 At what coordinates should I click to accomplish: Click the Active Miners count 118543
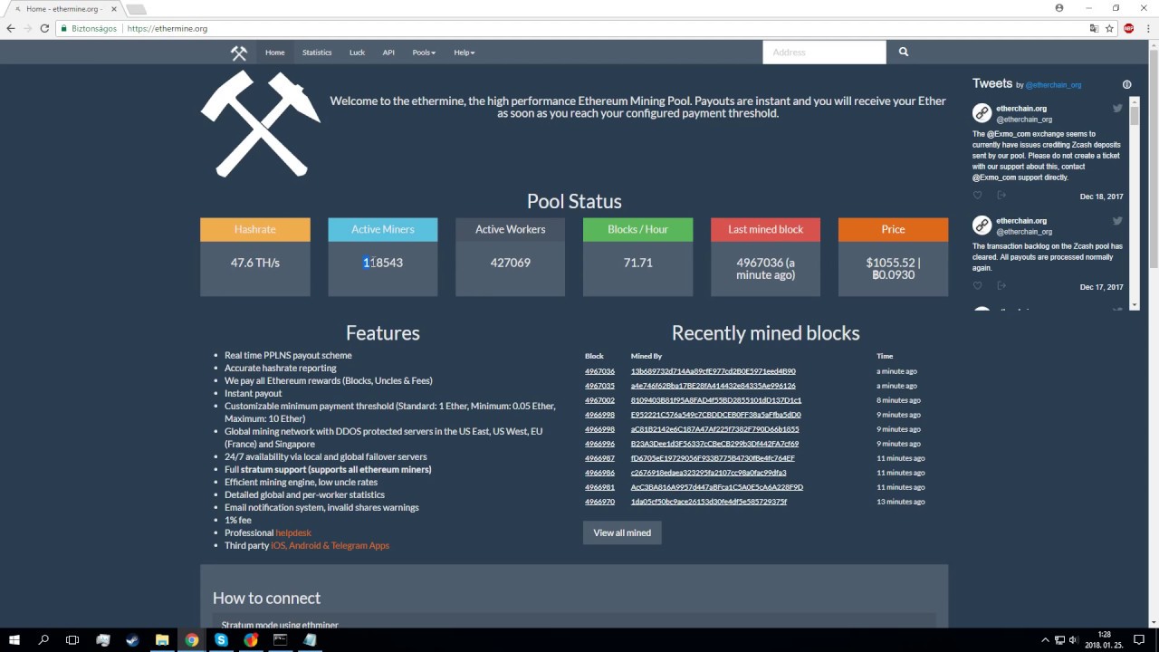tap(383, 263)
